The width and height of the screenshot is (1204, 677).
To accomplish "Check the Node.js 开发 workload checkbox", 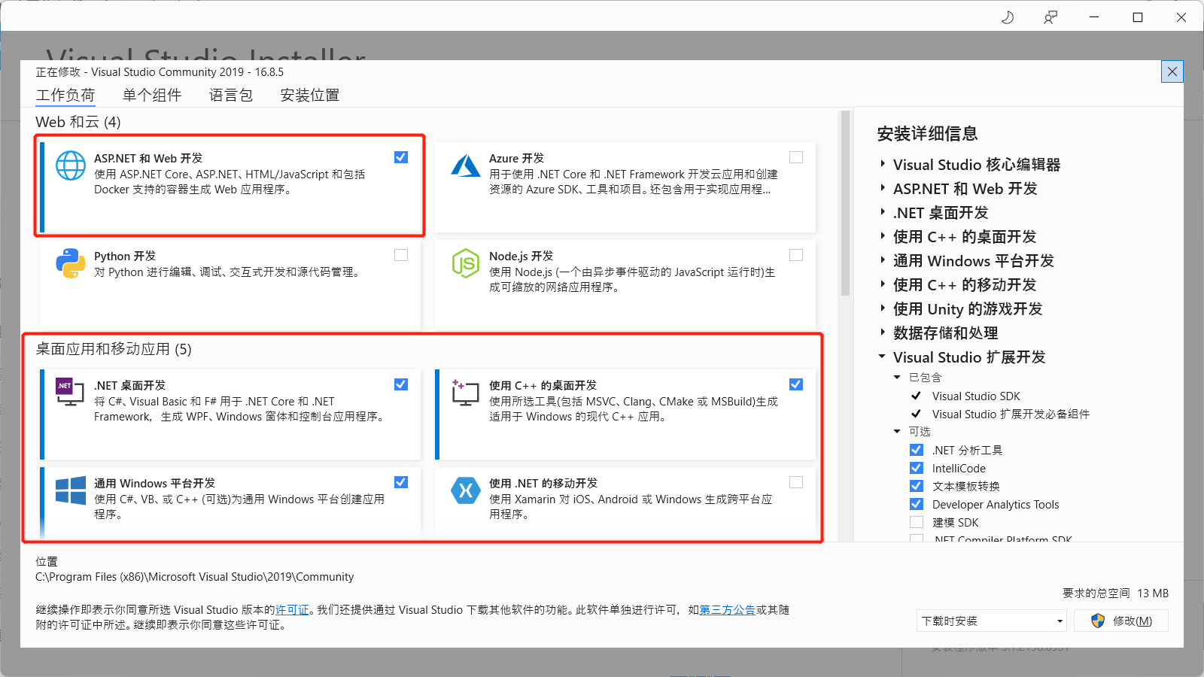I will click(x=796, y=255).
